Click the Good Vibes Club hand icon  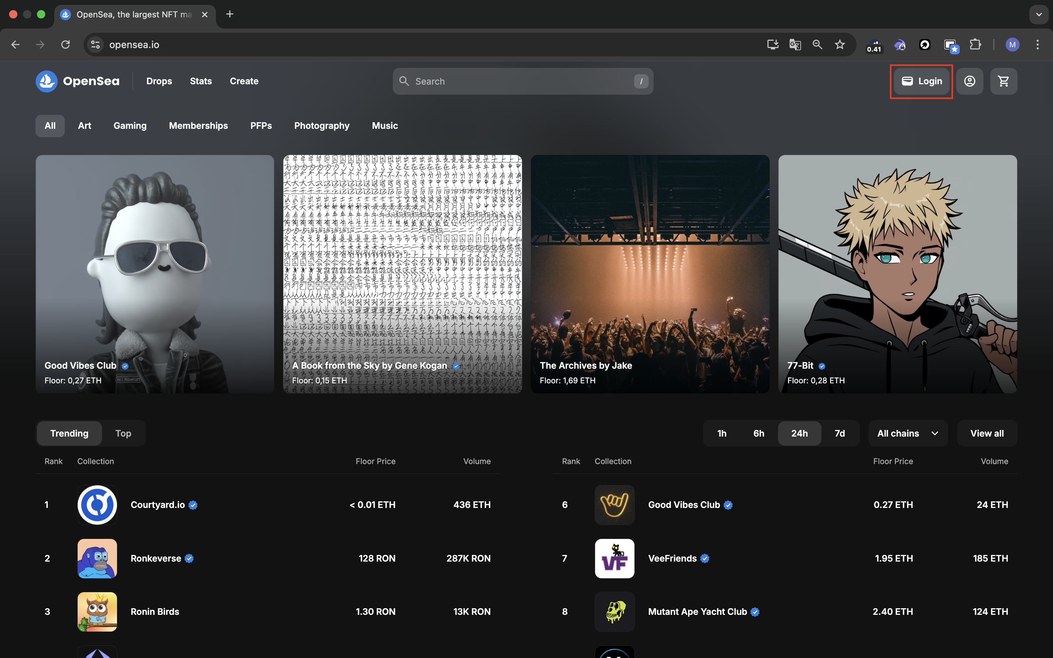(x=614, y=505)
